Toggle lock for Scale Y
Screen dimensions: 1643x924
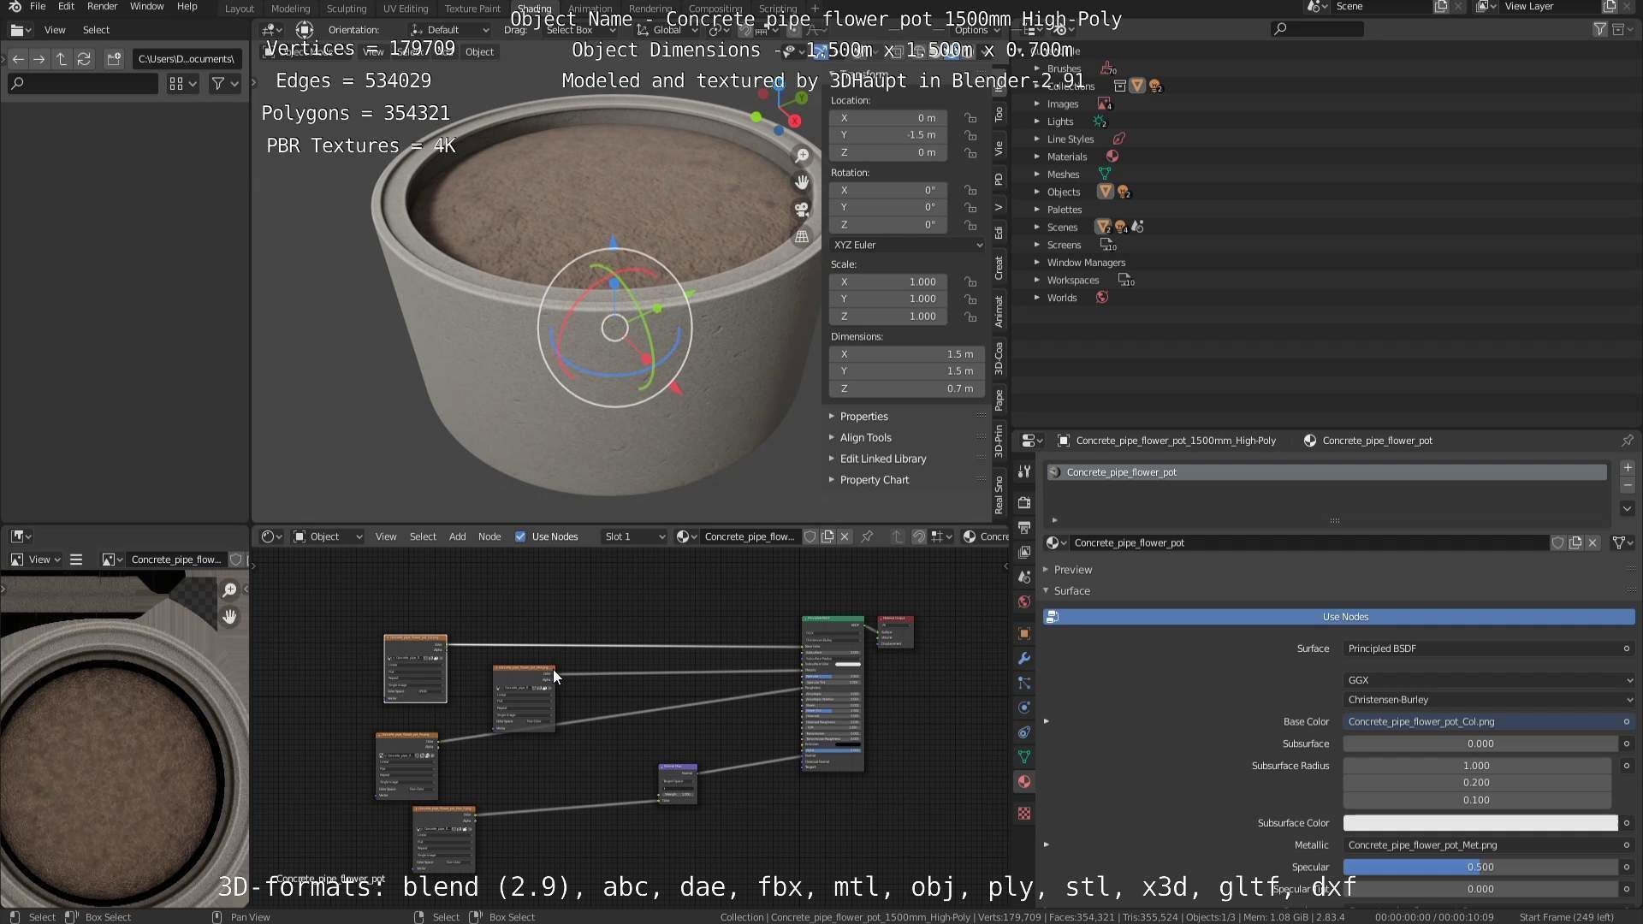pos(970,299)
